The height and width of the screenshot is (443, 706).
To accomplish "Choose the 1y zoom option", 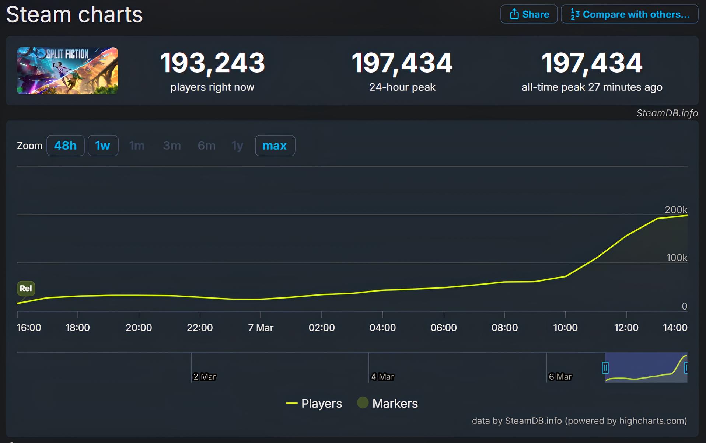I will point(237,146).
